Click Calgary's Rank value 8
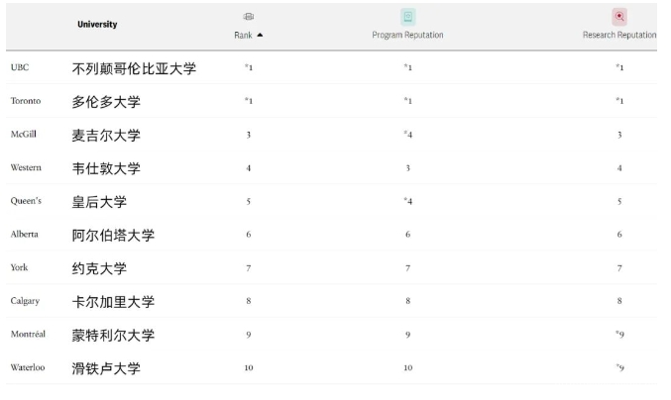This screenshot has width=671, height=400. [x=248, y=301]
